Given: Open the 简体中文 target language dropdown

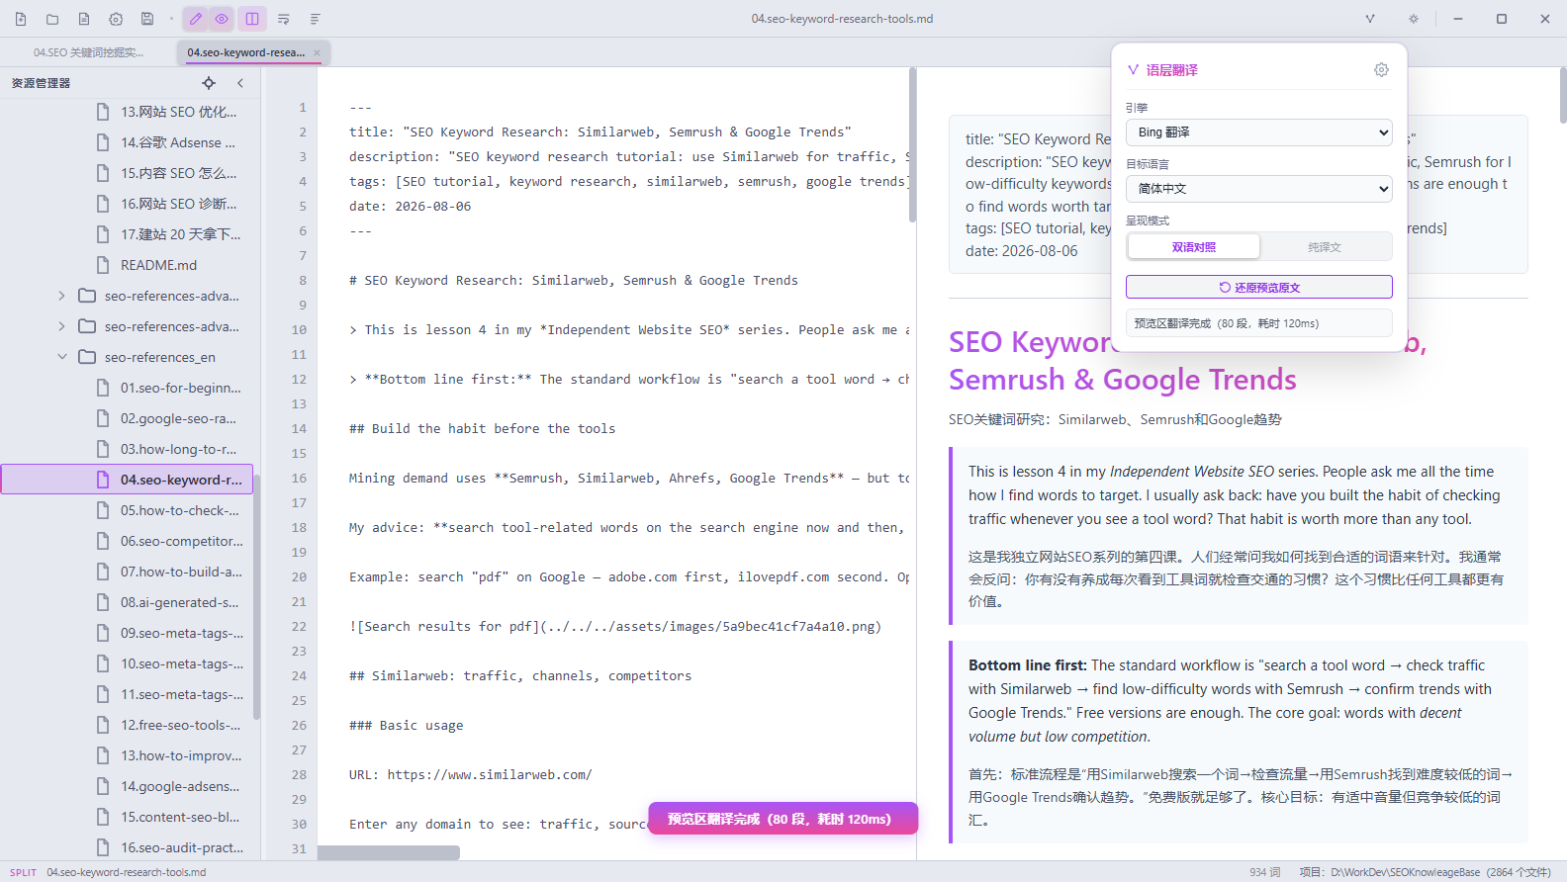Looking at the screenshot, I should click(x=1259, y=189).
